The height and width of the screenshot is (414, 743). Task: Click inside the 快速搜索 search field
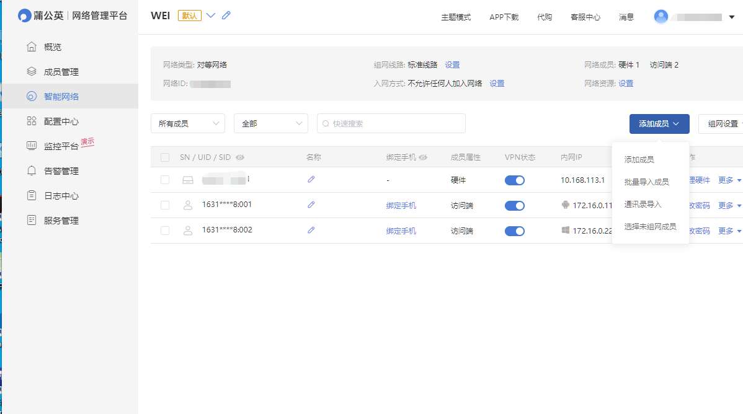tap(391, 123)
